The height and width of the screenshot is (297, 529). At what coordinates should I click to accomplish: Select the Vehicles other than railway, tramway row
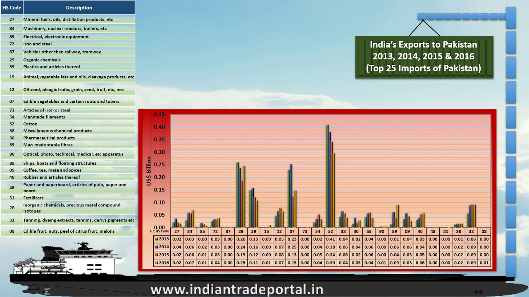click(68, 52)
